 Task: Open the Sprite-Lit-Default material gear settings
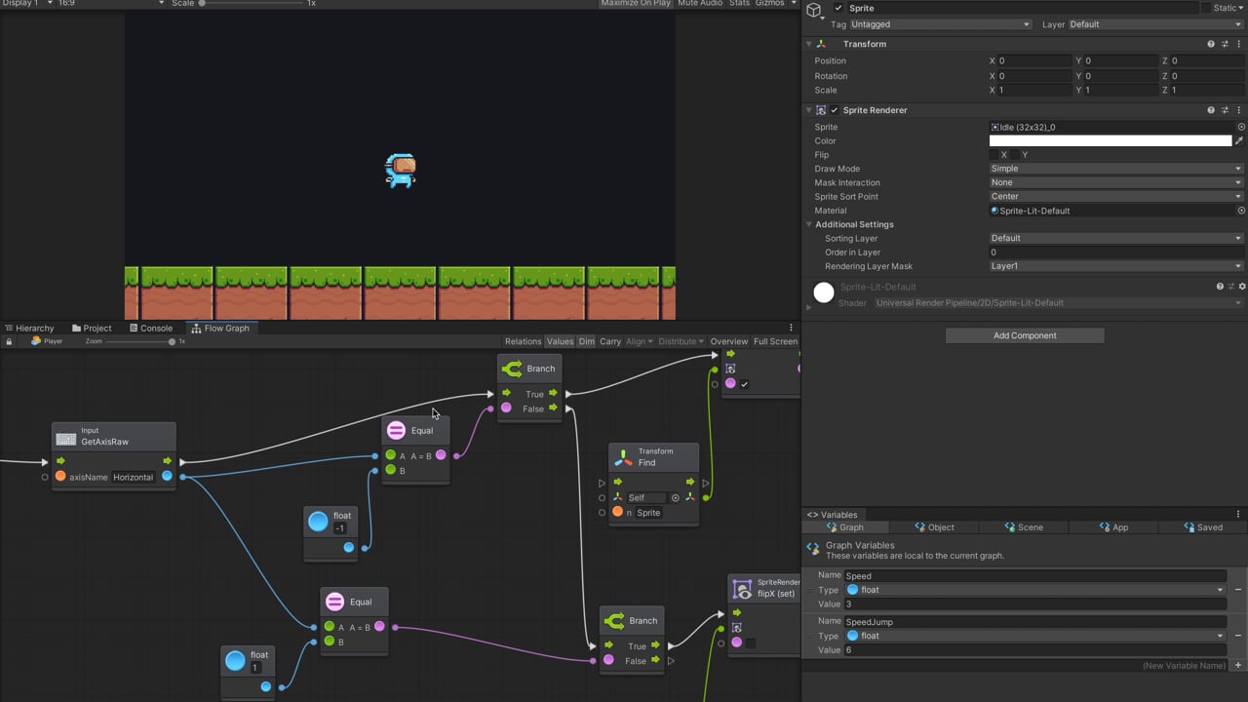pos(1242,287)
